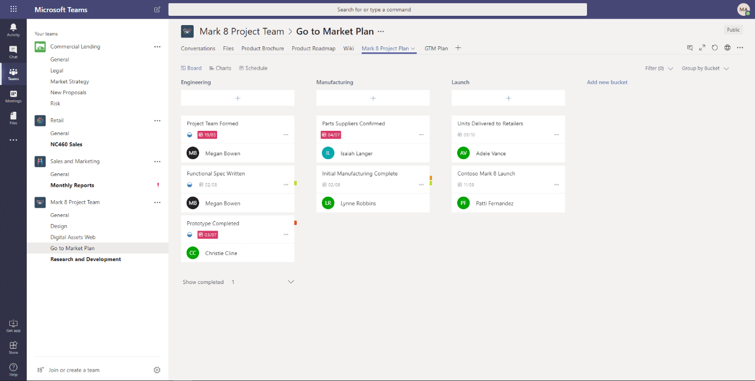Click the Store icon
The height and width of the screenshot is (381, 755).
point(13,347)
